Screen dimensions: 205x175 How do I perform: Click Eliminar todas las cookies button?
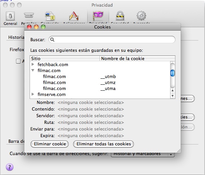coord(103,144)
